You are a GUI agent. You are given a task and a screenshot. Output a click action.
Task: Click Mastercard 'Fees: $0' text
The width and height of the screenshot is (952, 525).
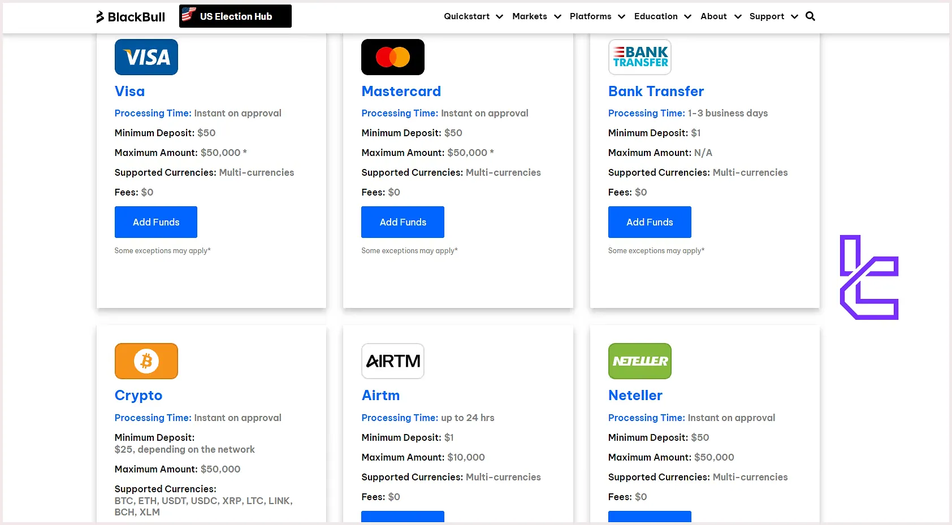[380, 192]
